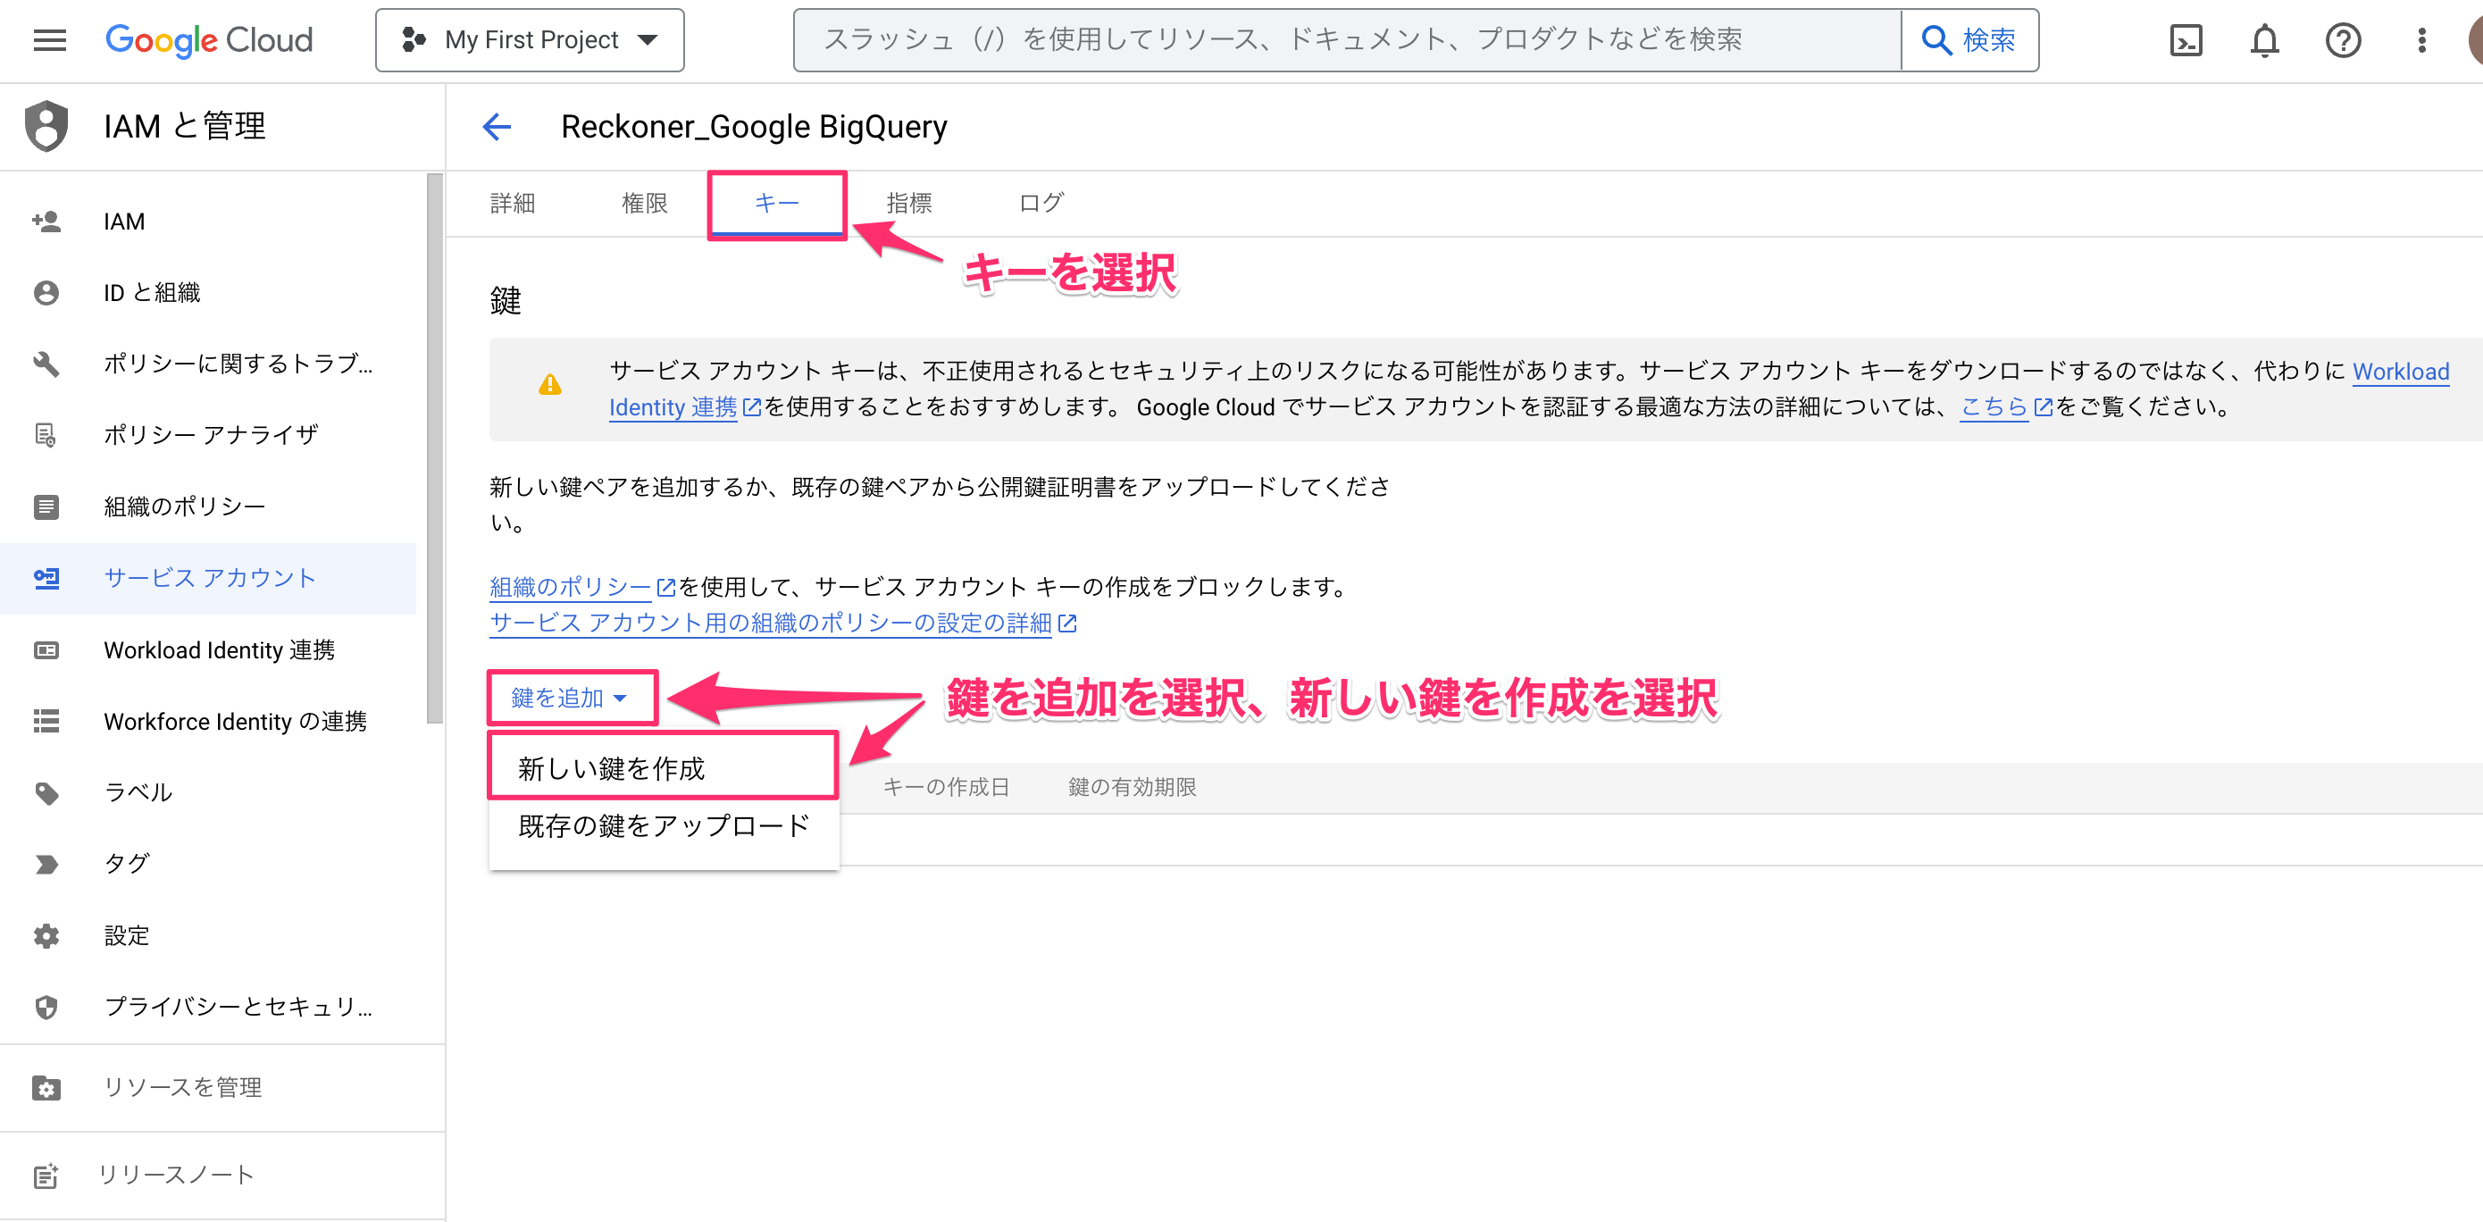Open タグ in the sidebar
The height and width of the screenshot is (1222, 2483).
[x=208, y=865]
